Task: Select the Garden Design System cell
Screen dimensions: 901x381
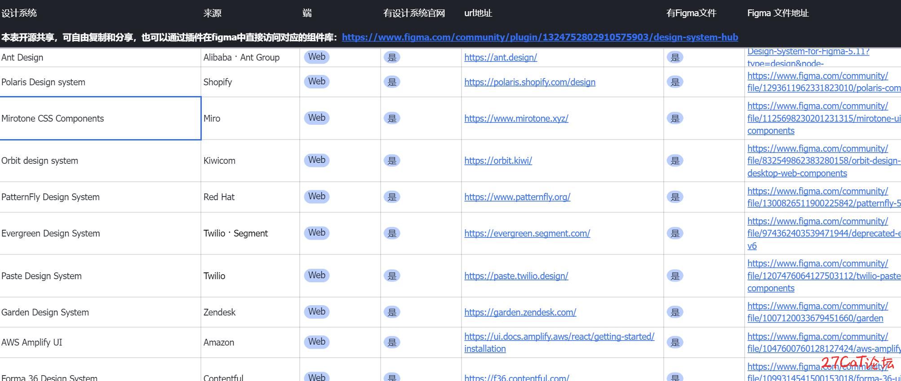Action: point(100,312)
